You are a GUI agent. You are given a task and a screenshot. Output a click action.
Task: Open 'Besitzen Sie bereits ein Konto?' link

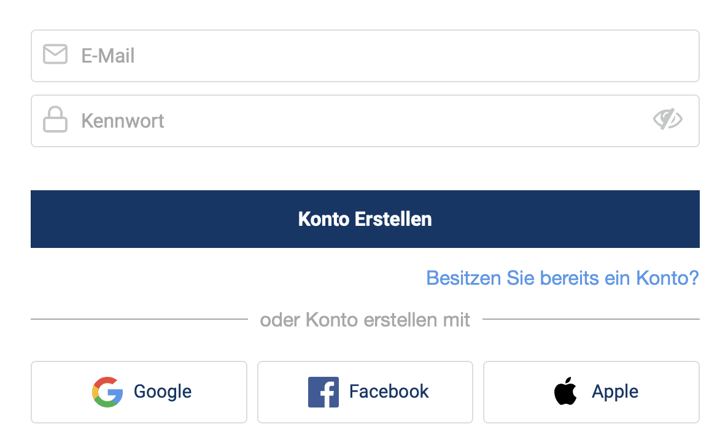click(x=562, y=278)
